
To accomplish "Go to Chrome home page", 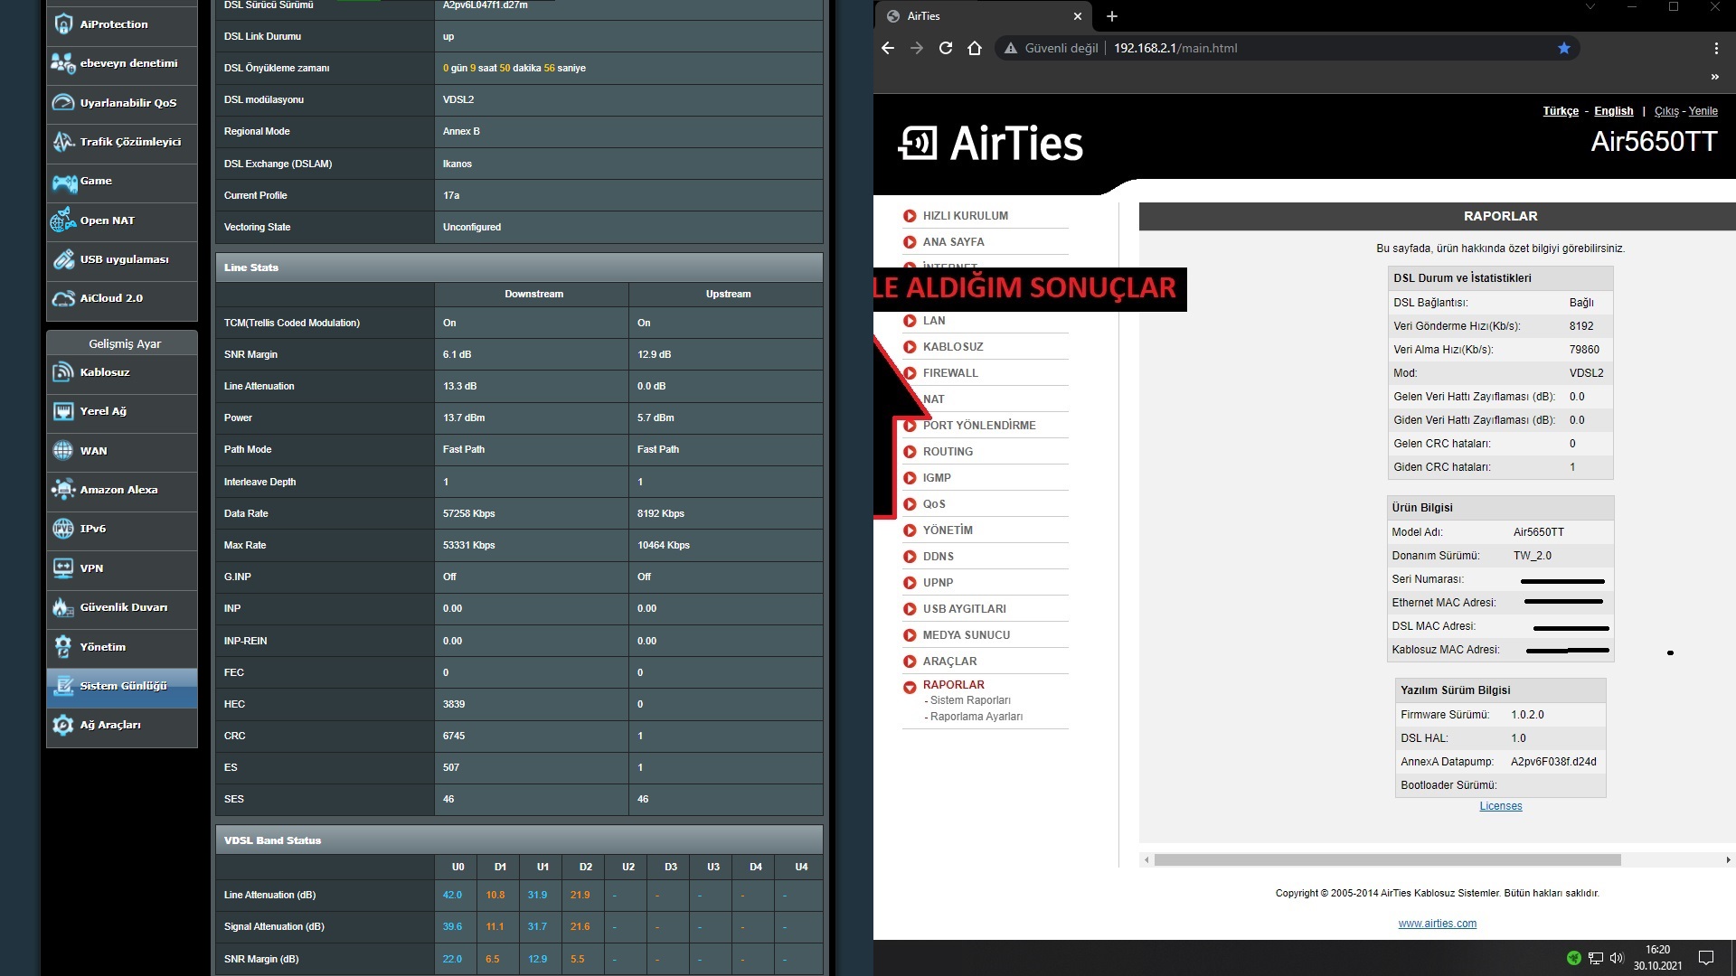I will tap(975, 48).
